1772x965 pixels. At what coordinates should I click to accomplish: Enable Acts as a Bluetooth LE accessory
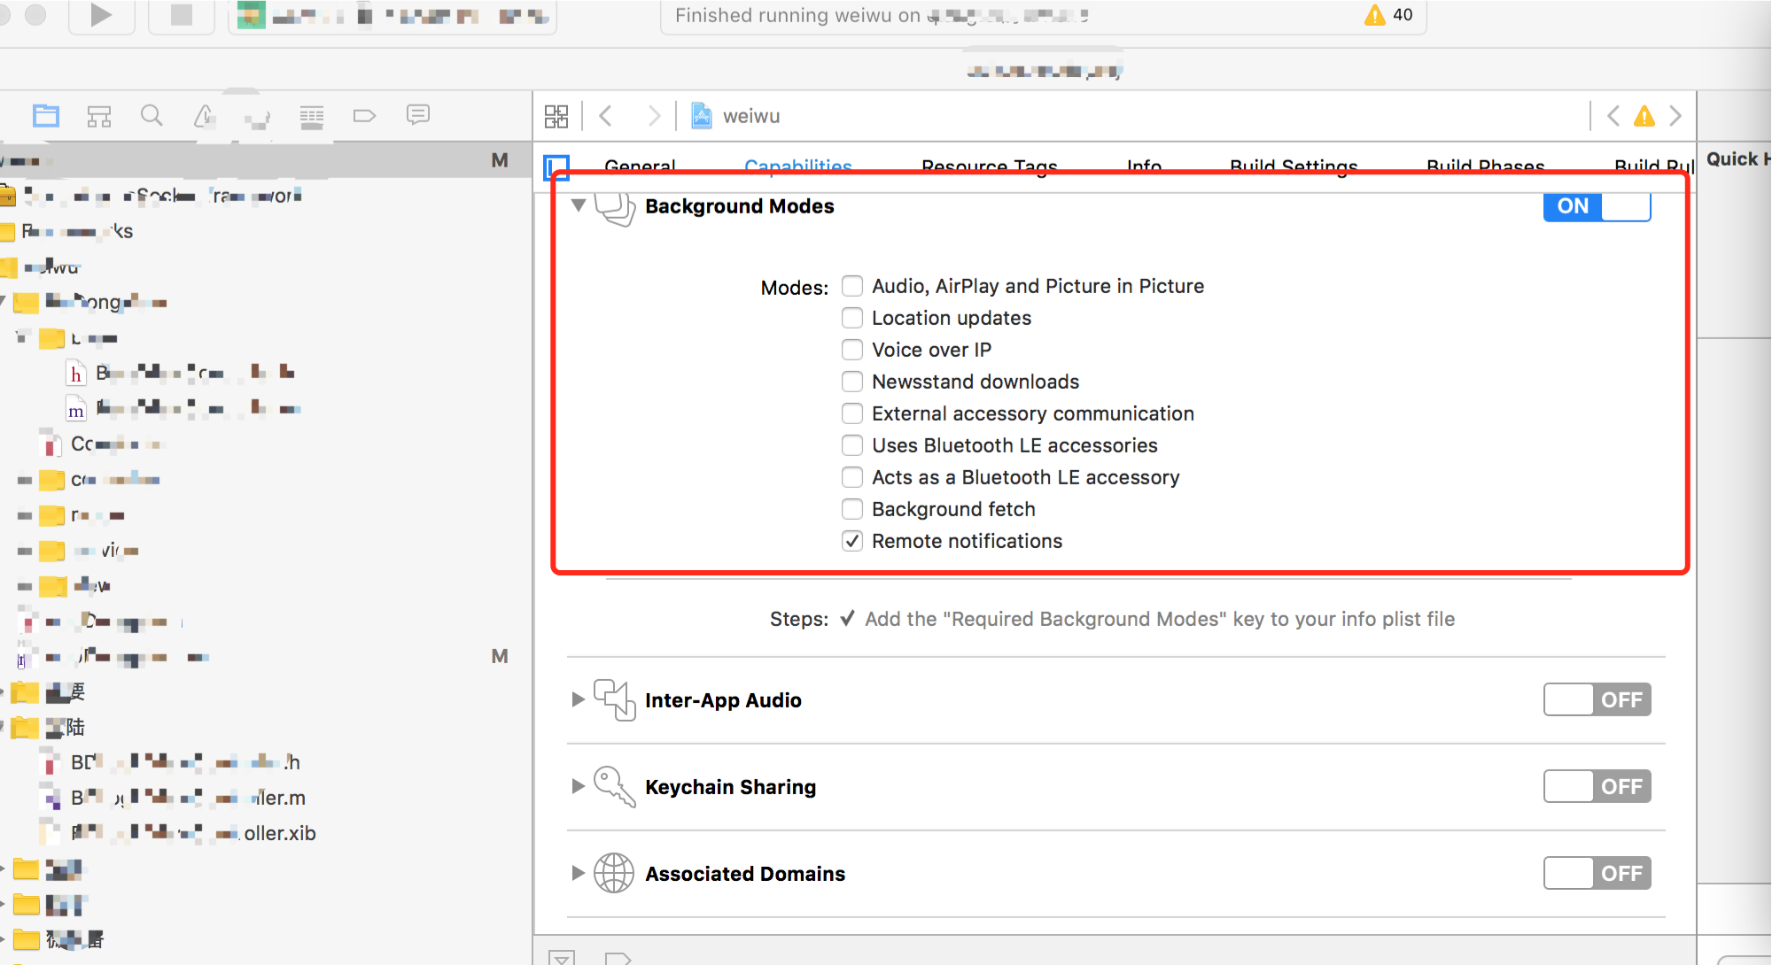tap(852, 477)
